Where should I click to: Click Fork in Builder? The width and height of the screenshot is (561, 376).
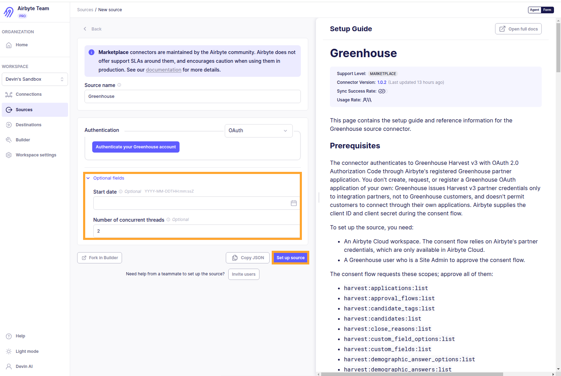click(x=100, y=258)
